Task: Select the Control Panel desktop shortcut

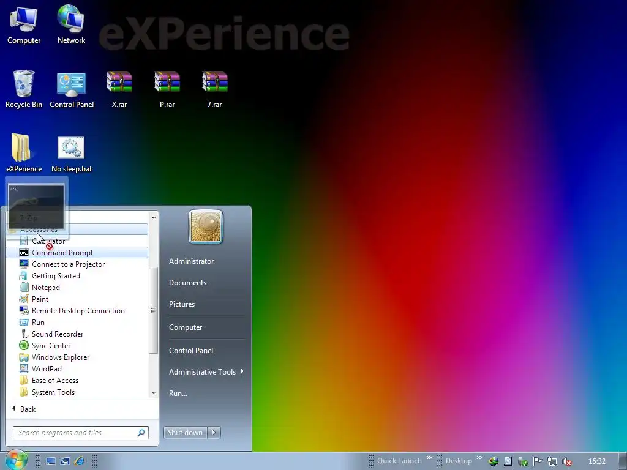Action: (x=72, y=90)
